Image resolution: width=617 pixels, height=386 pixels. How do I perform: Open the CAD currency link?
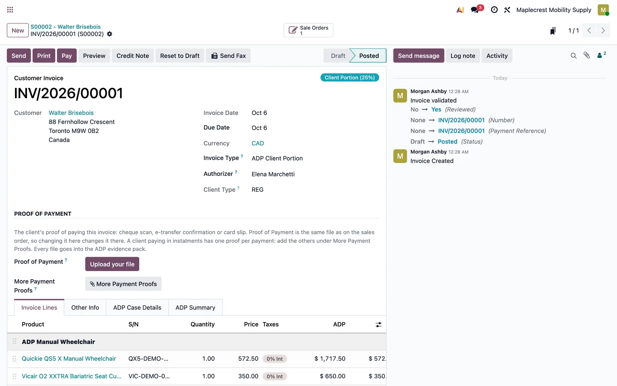coord(258,143)
